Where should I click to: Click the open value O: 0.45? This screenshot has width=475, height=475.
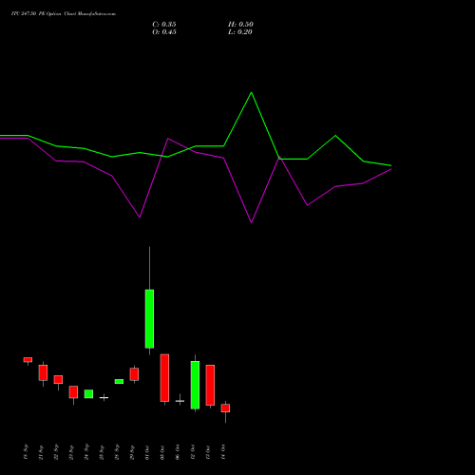click(164, 32)
